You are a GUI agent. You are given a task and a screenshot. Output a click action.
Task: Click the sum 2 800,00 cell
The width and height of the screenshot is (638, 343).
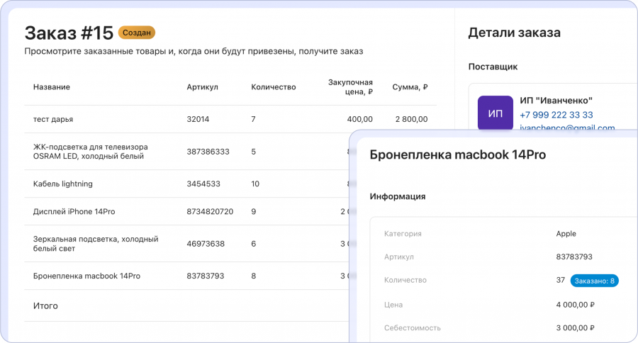tap(411, 119)
